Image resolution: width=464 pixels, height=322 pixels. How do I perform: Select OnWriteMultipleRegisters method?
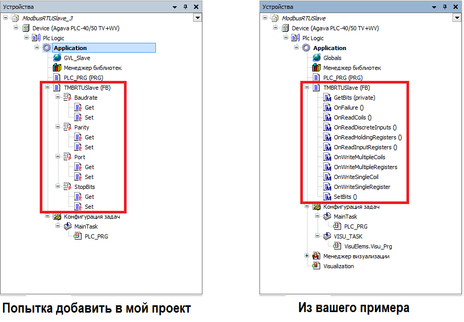click(366, 167)
